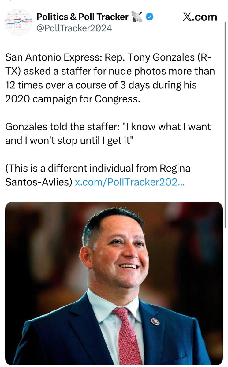This screenshot has width=228, height=367.
Task: Click the blue verified checkmark badge
Action: [149, 17]
